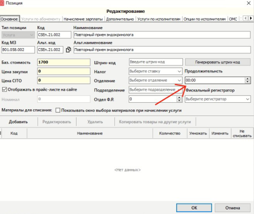Click the Генерировать штрих-код button
254x214 pixels.
[218, 62]
